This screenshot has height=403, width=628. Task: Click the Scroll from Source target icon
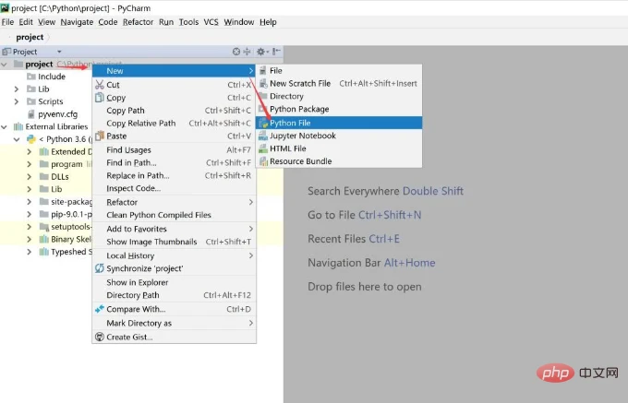pos(236,51)
